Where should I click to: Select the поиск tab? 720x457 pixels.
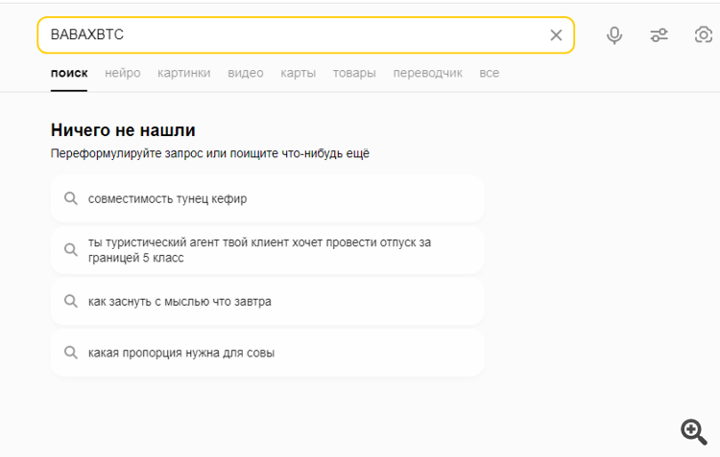(69, 73)
